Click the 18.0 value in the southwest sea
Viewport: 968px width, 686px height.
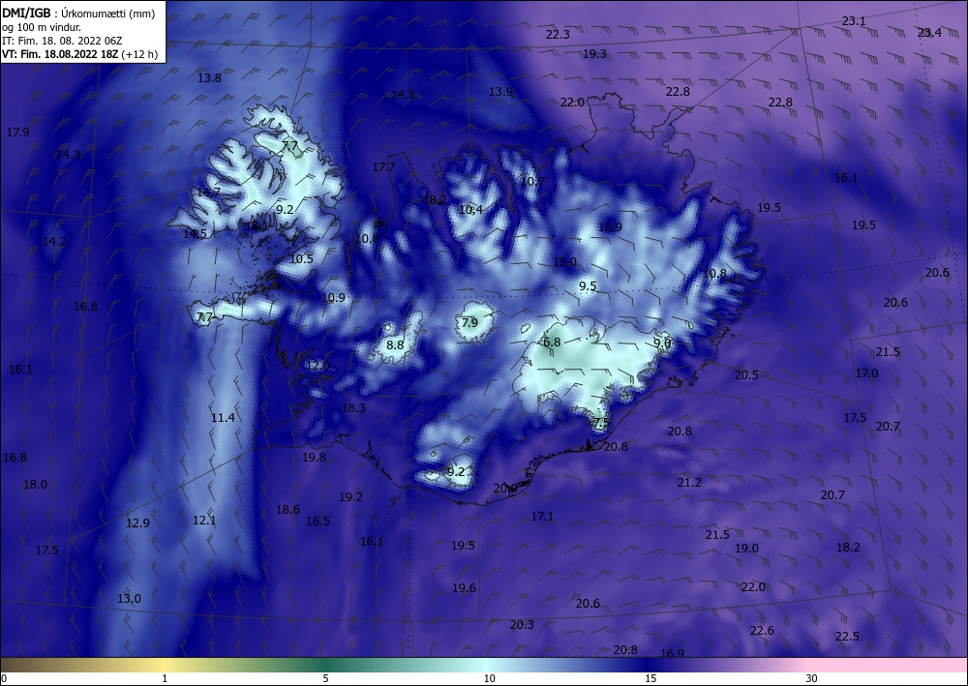coord(35,485)
